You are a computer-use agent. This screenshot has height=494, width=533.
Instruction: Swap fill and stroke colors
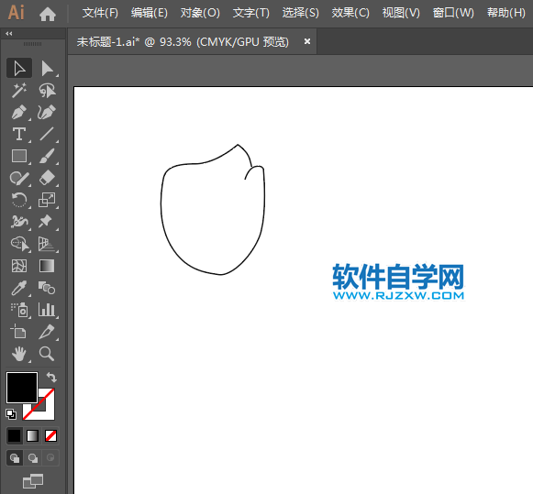pyautogui.click(x=51, y=378)
